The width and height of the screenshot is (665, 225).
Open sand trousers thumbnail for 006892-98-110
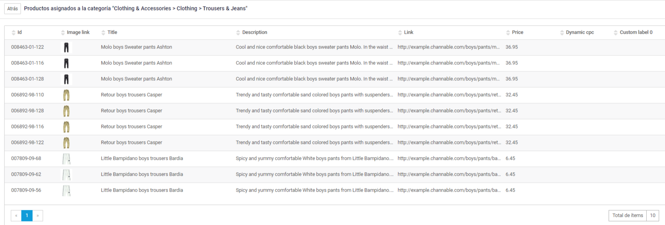coord(66,95)
